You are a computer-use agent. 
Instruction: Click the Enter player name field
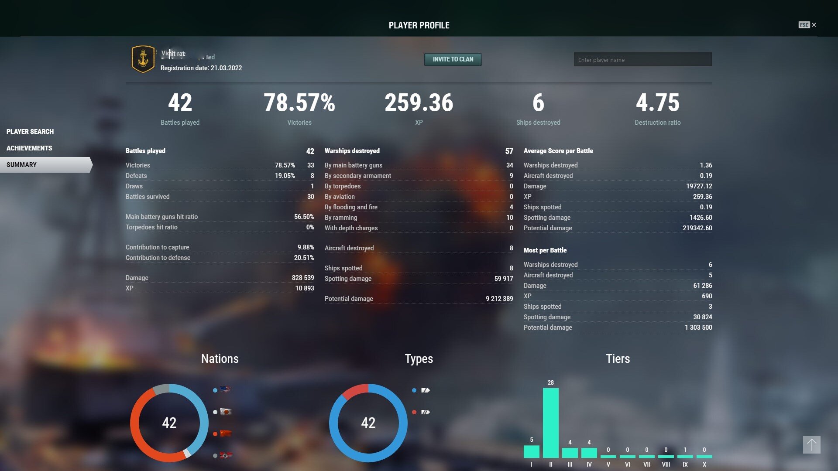[x=642, y=60]
